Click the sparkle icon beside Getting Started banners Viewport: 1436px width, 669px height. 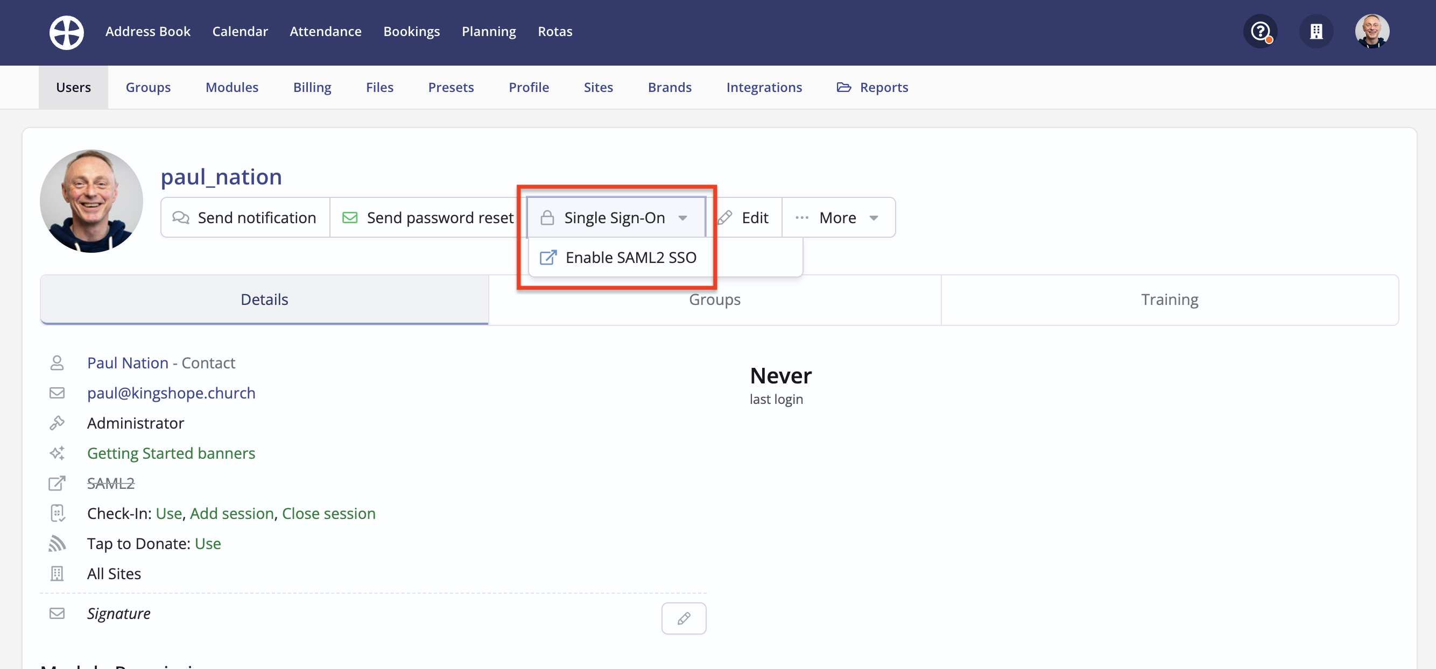57,453
